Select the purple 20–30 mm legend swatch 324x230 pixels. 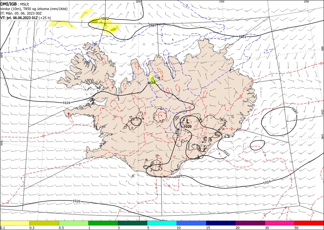[250, 223]
